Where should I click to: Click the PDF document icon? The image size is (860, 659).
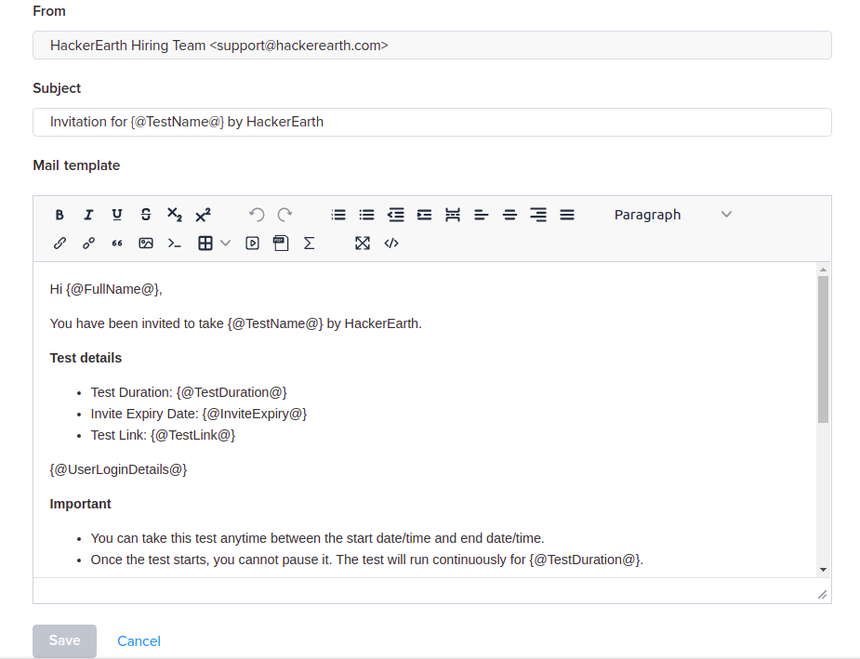point(281,244)
